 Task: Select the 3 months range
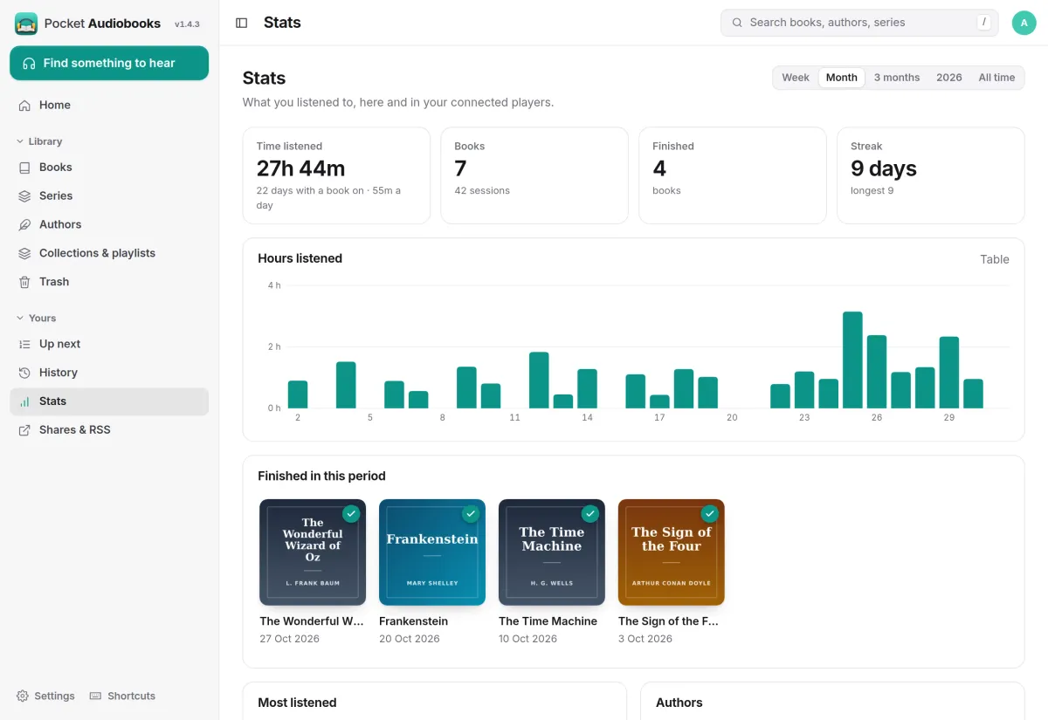click(897, 78)
